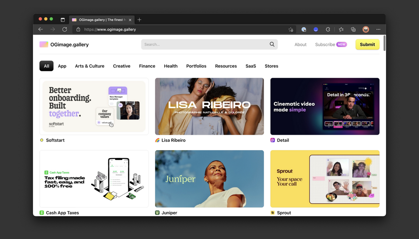Browse the Stores category

(271, 66)
